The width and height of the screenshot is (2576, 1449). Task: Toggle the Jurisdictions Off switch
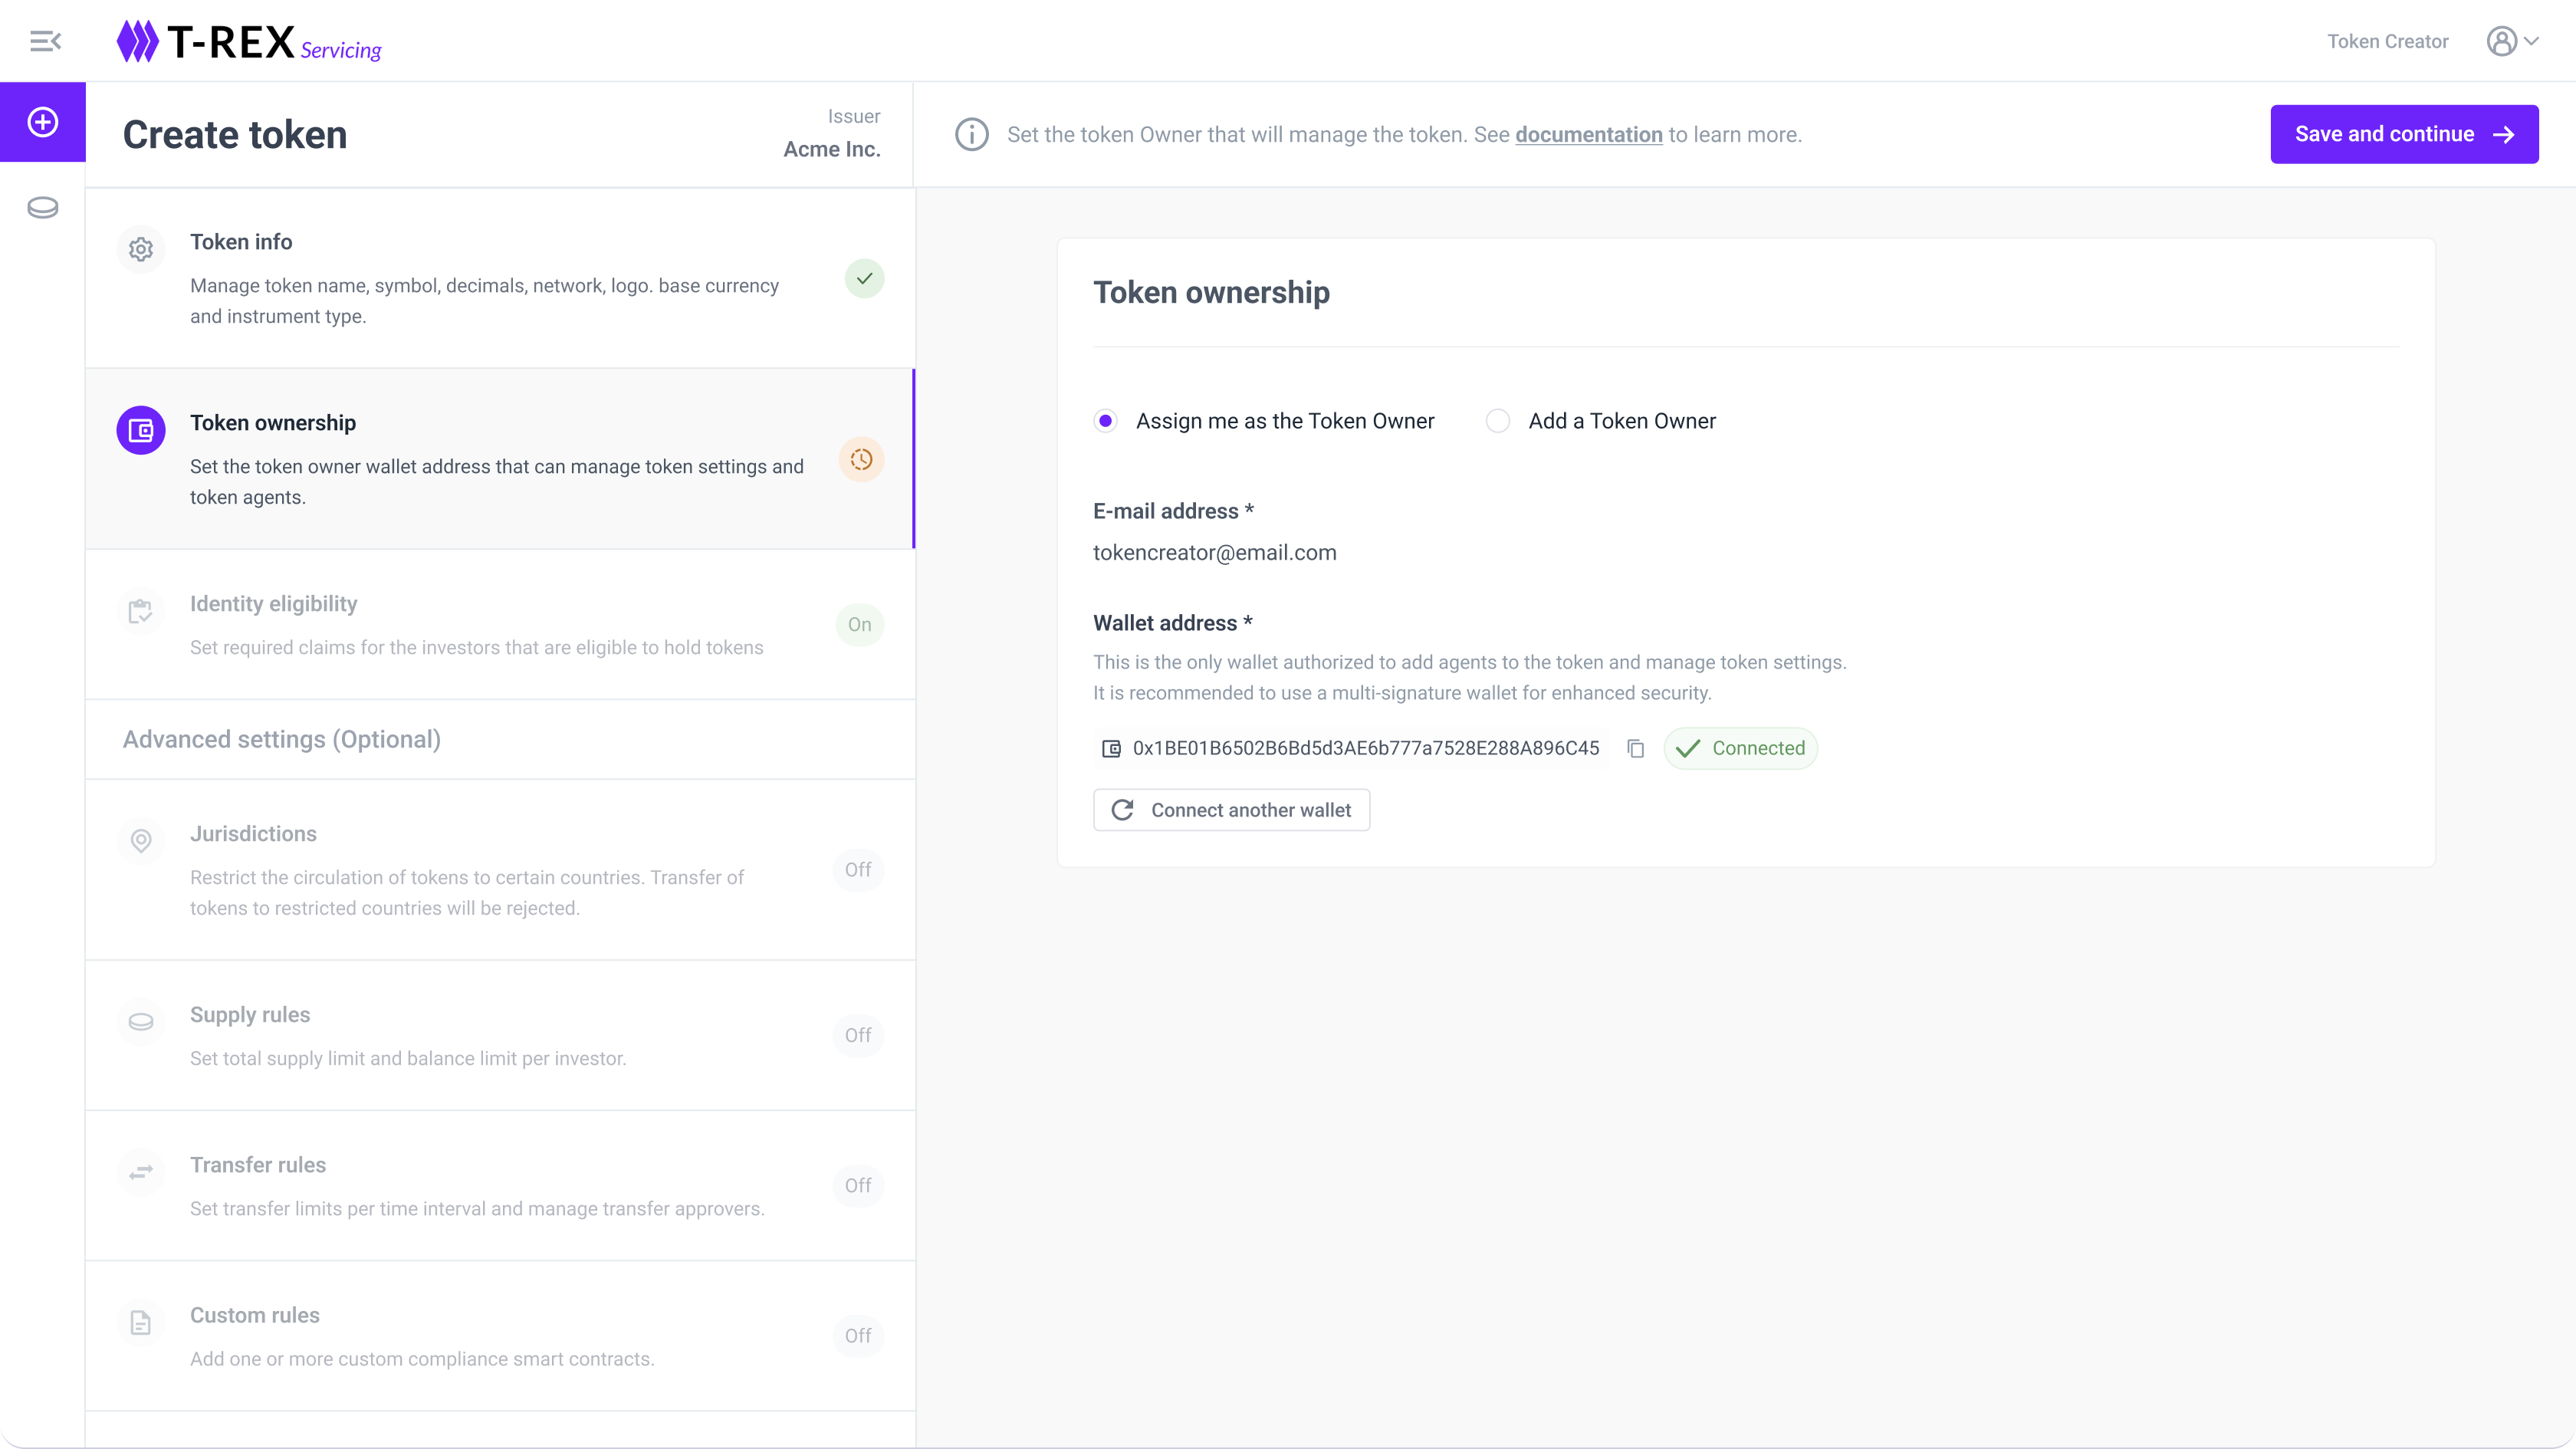tap(858, 869)
